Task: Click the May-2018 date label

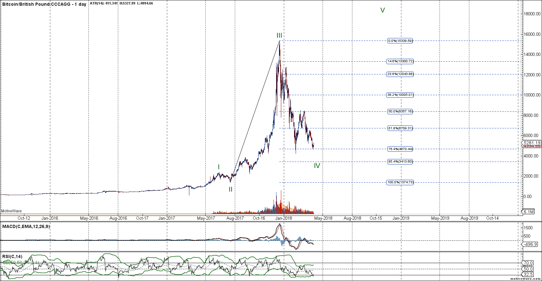Action: point(323,218)
